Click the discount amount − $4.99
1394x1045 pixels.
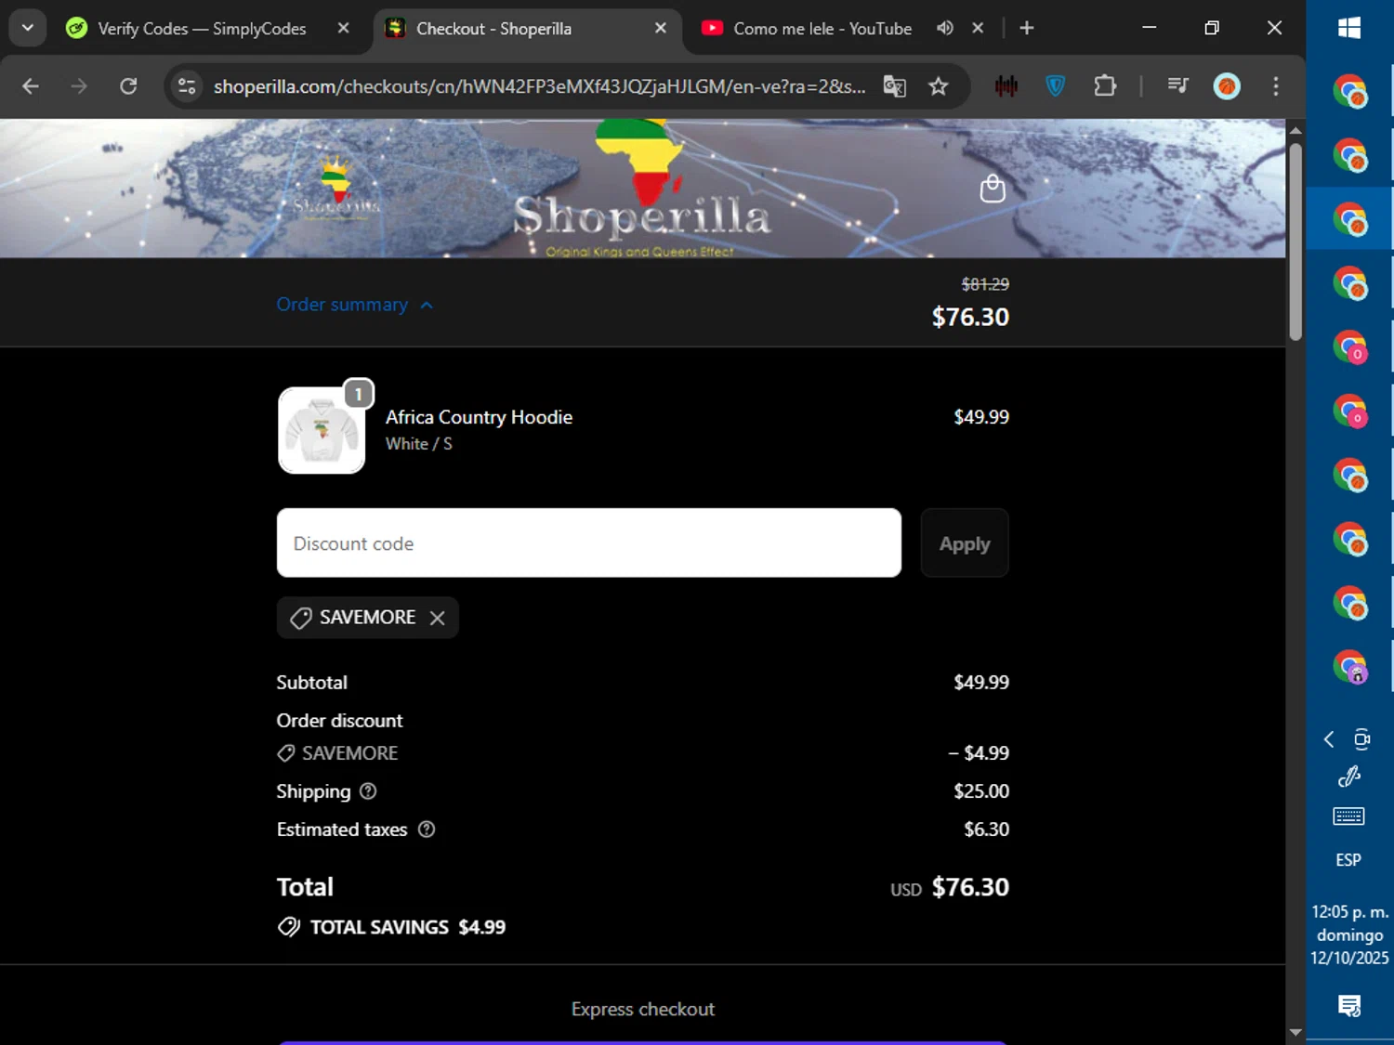(979, 753)
